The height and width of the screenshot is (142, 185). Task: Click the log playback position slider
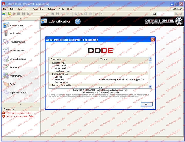pos(40,14)
